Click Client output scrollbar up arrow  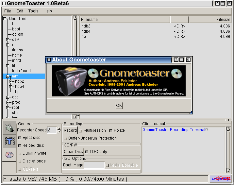pos(228,129)
